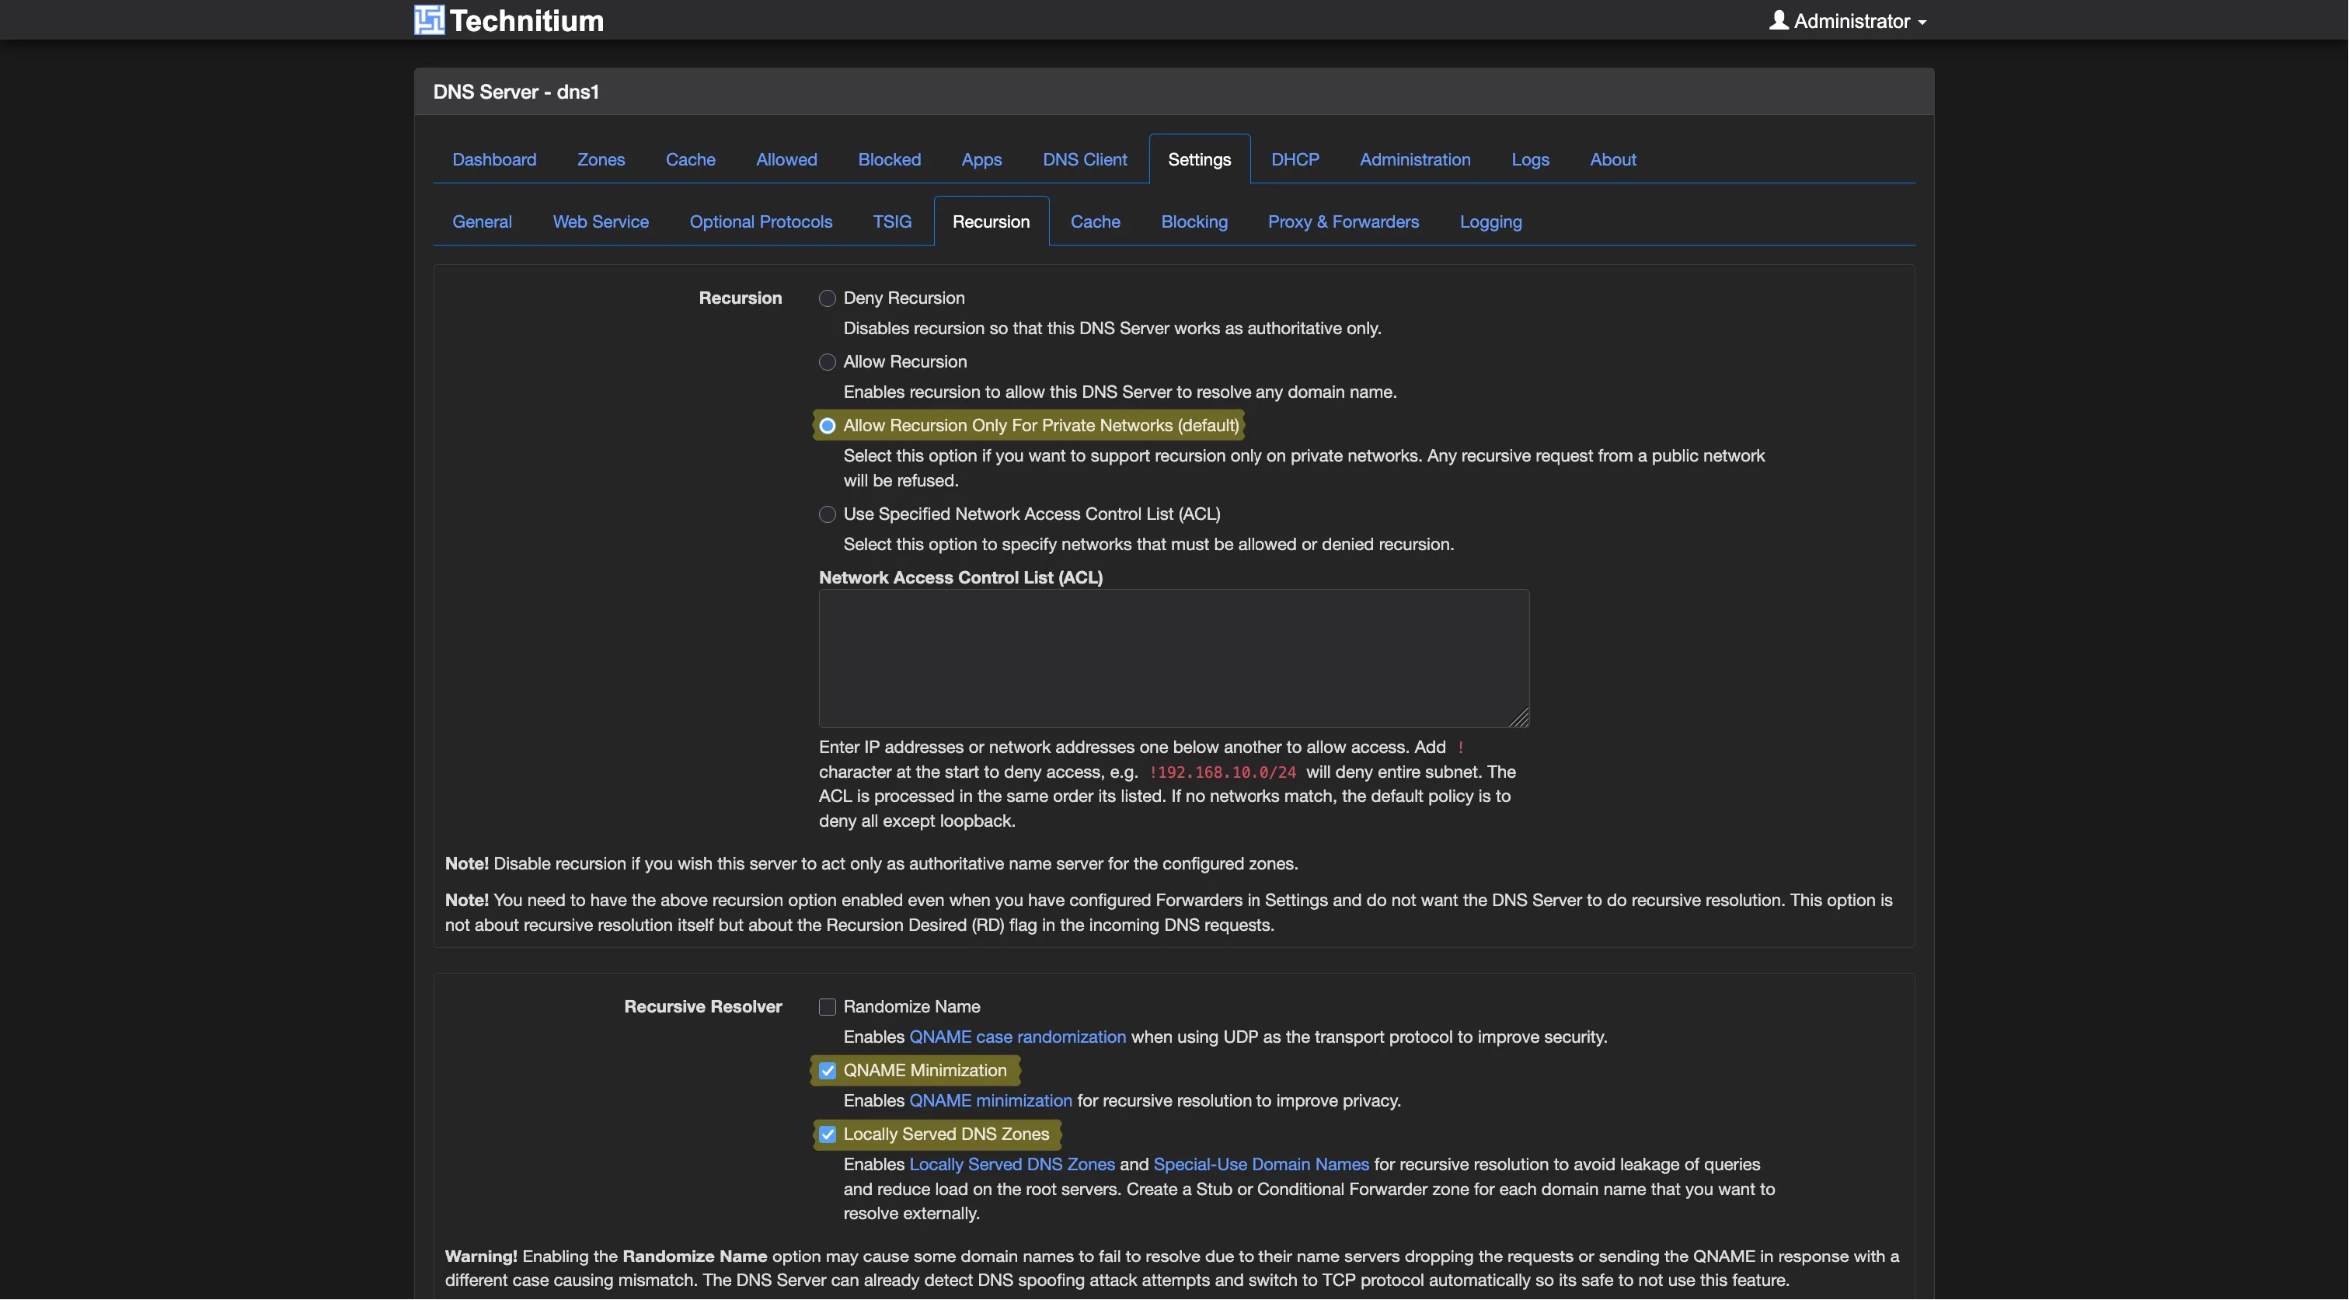Image resolution: width=2349 pixels, height=1300 pixels.
Task: Select the Settings tab
Action: pyautogui.click(x=1199, y=159)
